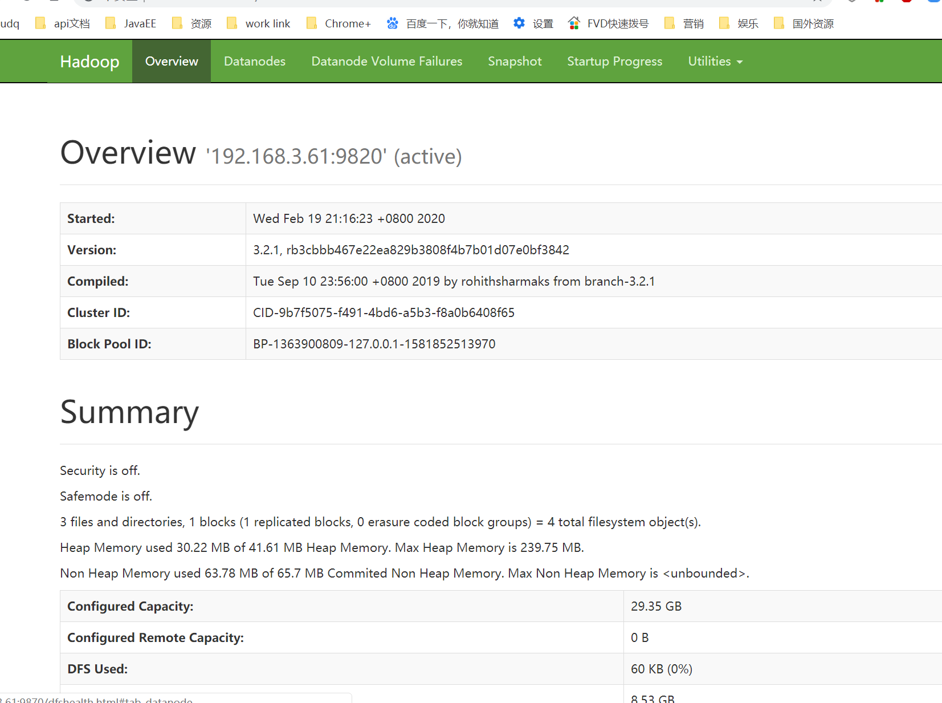Click the Non Heap Memory used line

pyautogui.click(x=405, y=573)
